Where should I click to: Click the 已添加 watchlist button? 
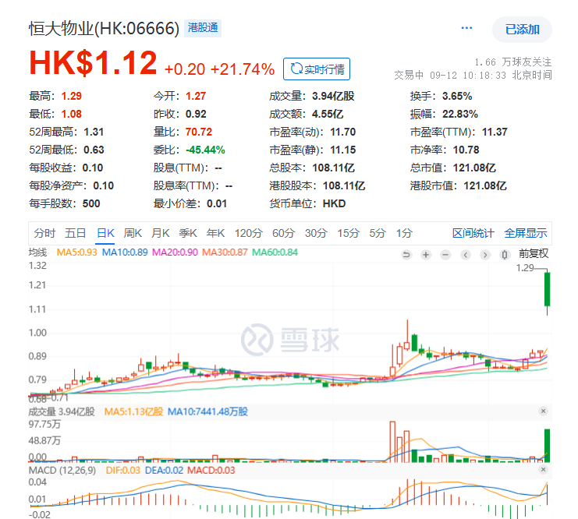(x=522, y=30)
